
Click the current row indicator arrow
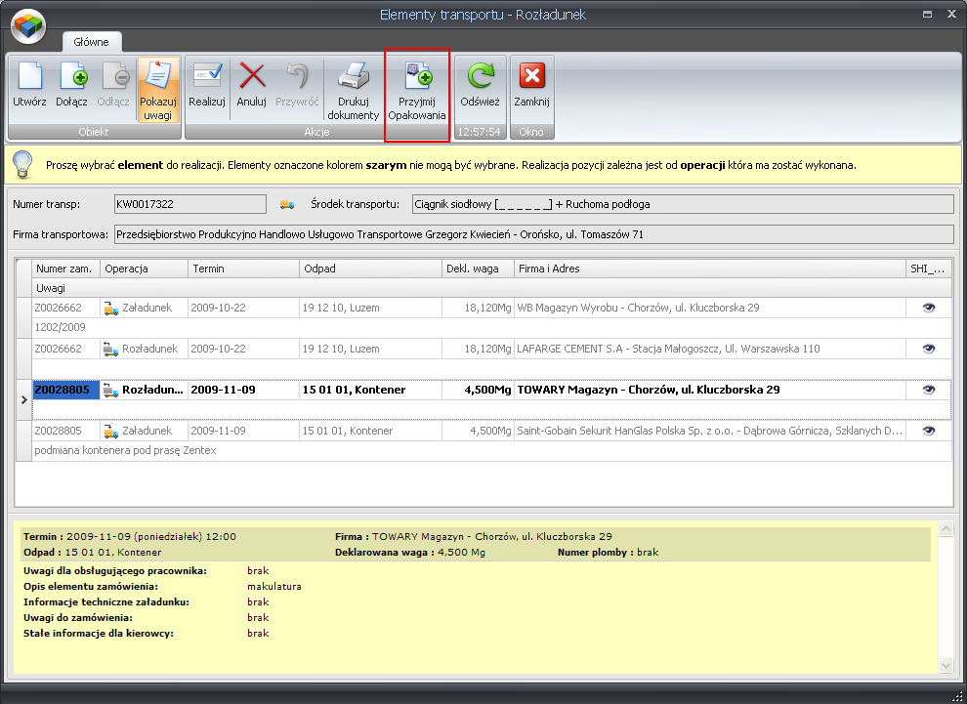click(x=24, y=400)
